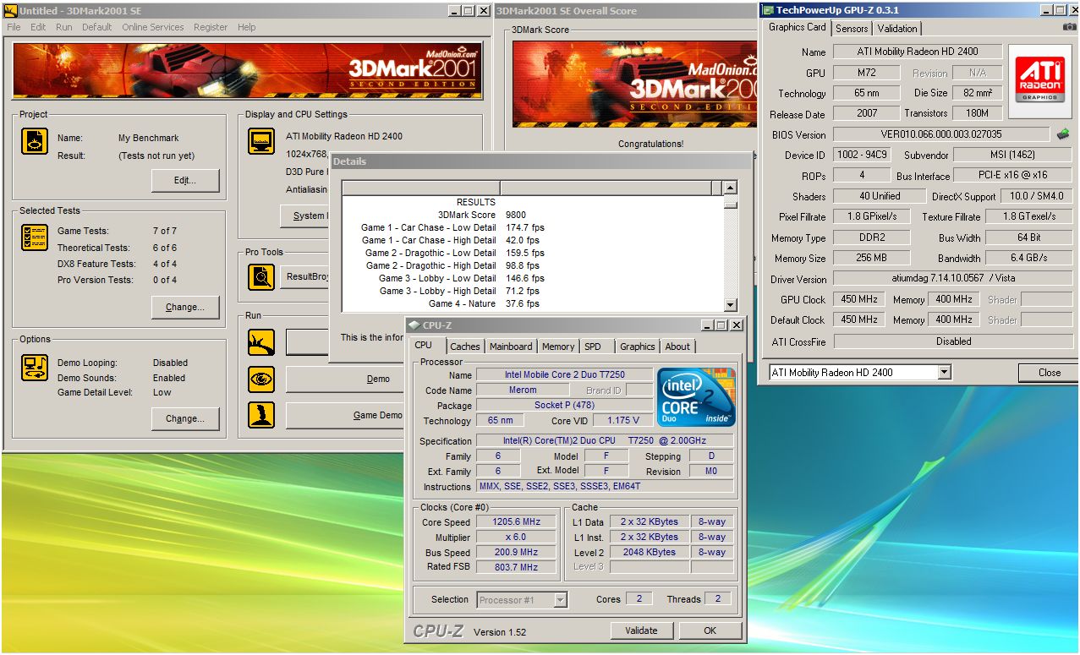Click the GPU name field in GPU-Z
The image size is (1080, 655).
(918, 52)
